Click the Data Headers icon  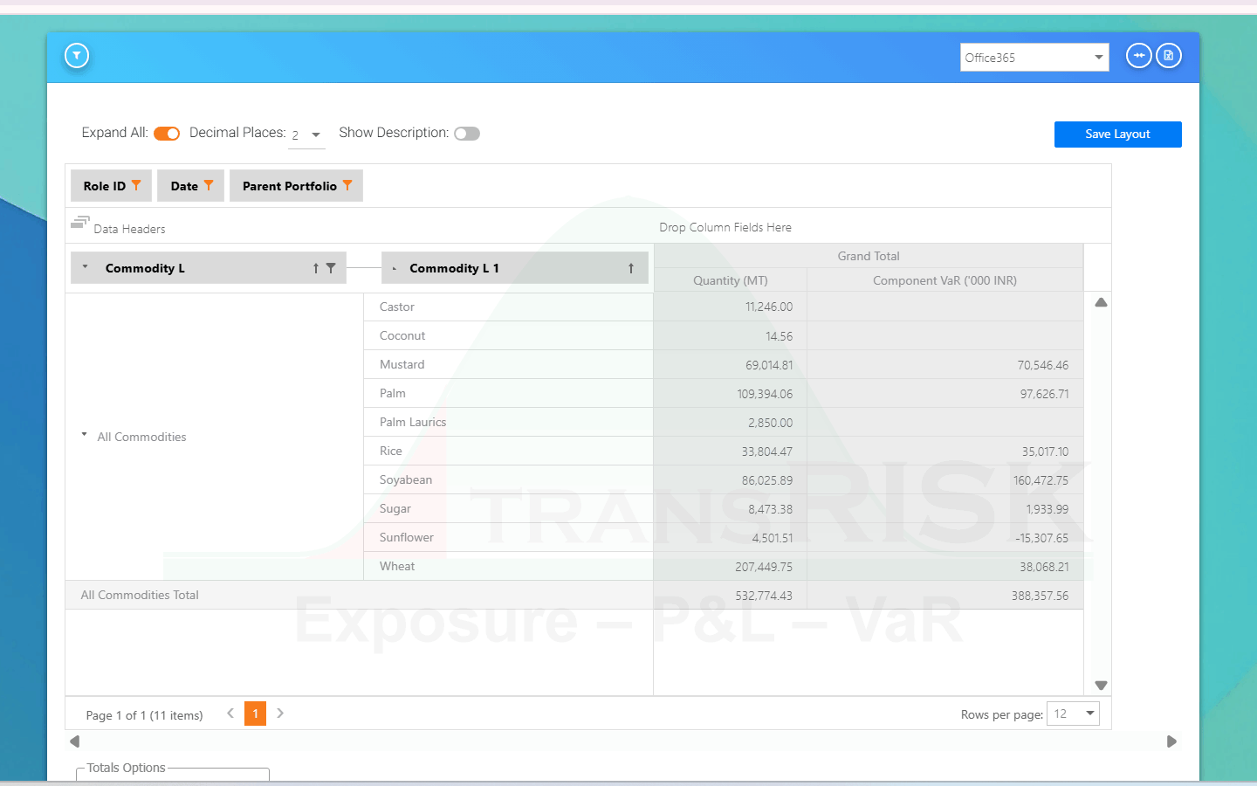80,223
